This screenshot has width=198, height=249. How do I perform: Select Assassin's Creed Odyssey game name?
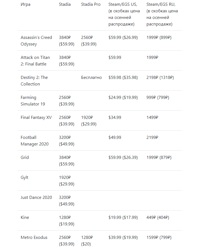coord(36,41)
